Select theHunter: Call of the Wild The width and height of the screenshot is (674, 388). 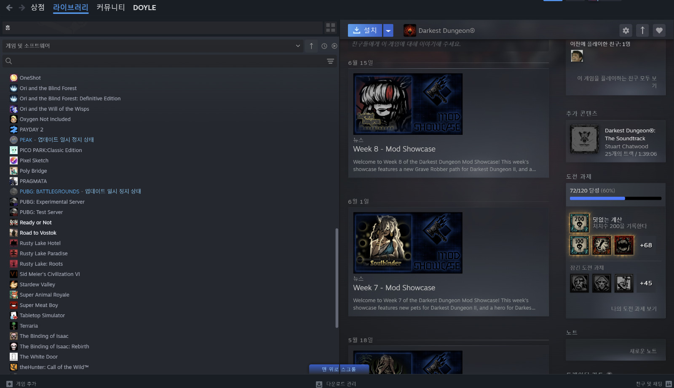(54, 367)
